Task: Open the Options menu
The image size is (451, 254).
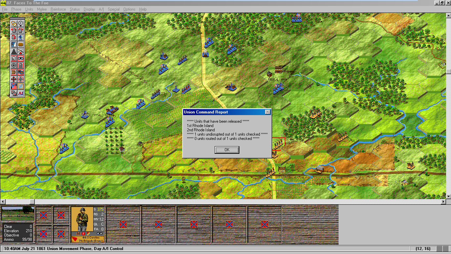Action: click(x=129, y=9)
